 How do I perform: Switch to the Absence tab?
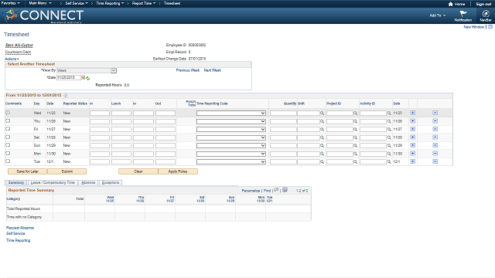click(88, 182)
